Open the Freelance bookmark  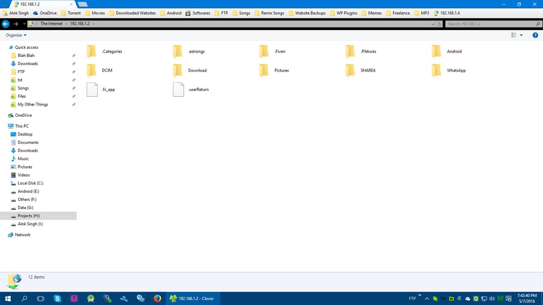pos(398,13)
